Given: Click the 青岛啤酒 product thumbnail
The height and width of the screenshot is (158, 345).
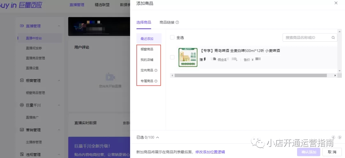Looking at the screenshot, I should 188,57.
